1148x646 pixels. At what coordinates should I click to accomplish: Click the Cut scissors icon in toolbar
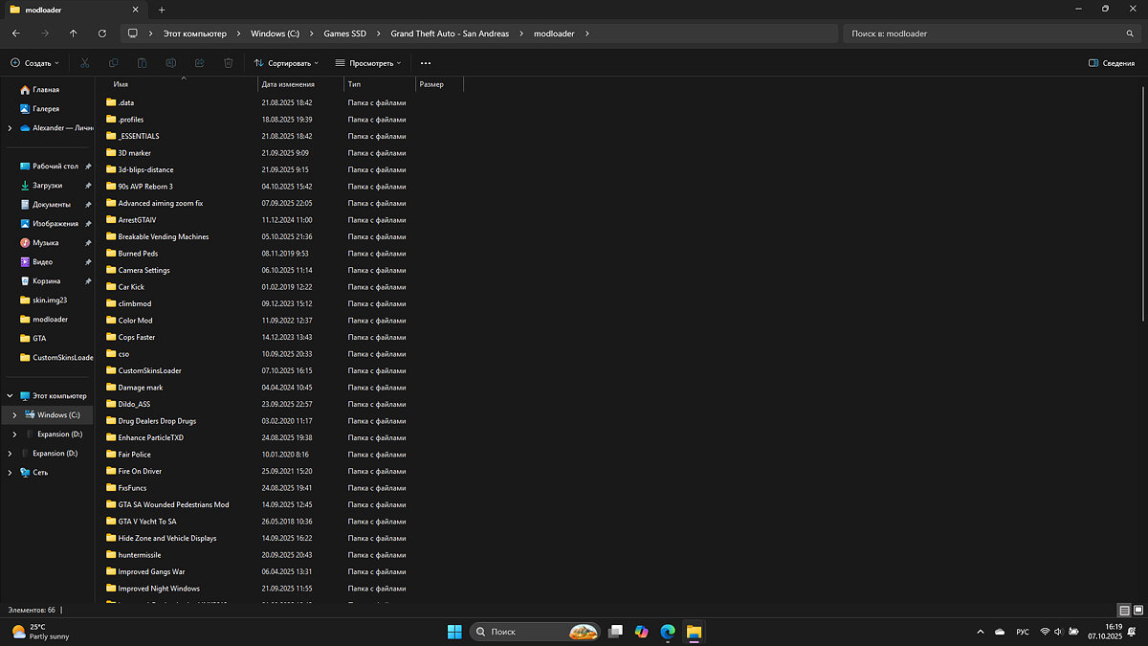click(x=85, y=63)
